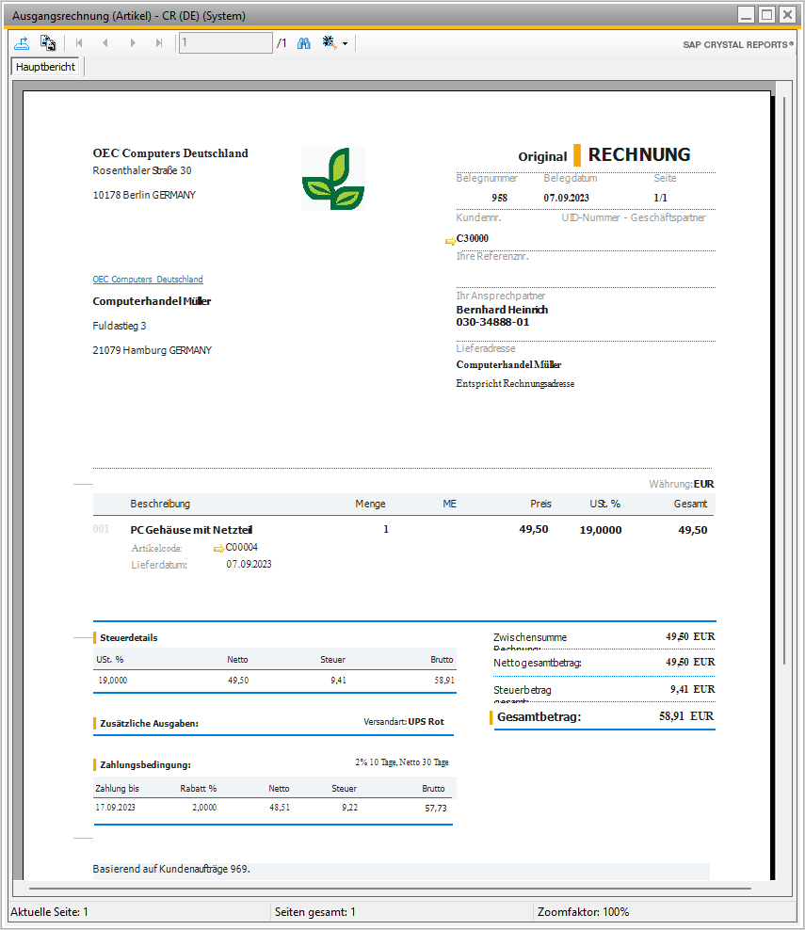Click Rabatt value 2,0000
This screenshot has height=930, width=805.
[204, 808]
